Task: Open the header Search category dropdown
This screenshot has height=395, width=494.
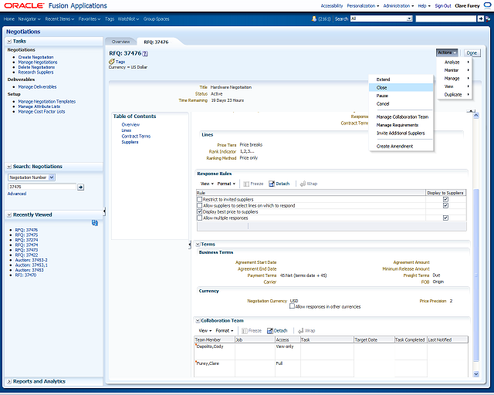Action: coord(409,19)
